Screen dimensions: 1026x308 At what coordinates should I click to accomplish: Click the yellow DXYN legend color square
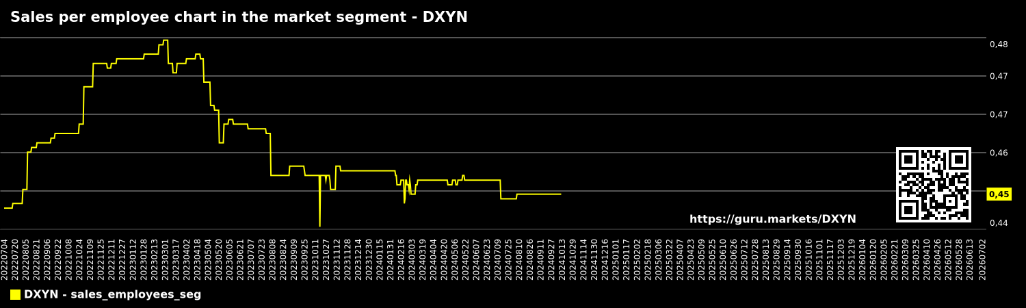click(x=15, y=295)
